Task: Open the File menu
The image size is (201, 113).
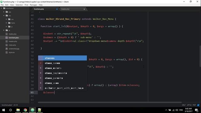Action: point(2,5)
